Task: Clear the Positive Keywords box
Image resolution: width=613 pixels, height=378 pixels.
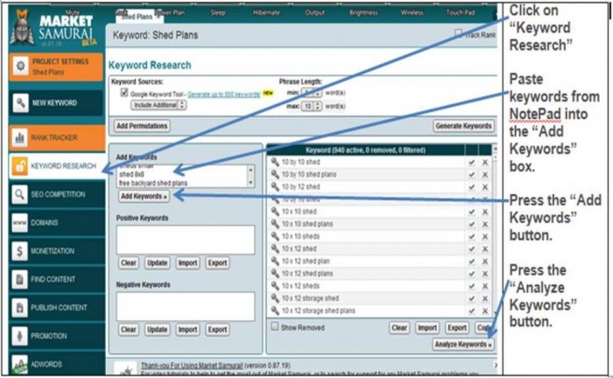Action: click(x=128, y=262)
